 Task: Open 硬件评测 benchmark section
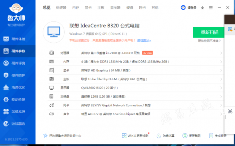18,63
